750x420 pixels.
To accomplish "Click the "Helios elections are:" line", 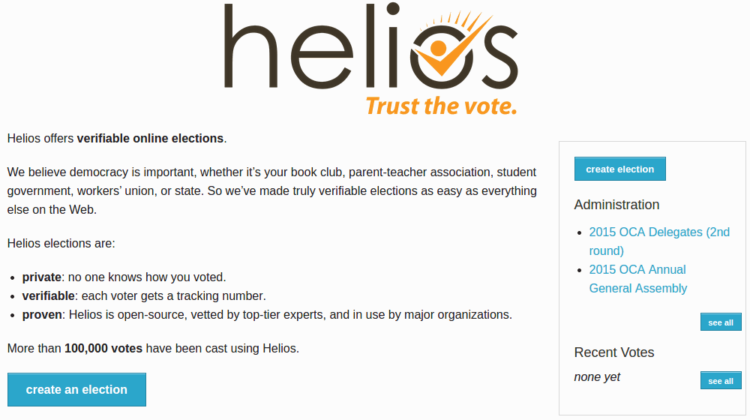I will pyautogui.click(x=61, y=244).
